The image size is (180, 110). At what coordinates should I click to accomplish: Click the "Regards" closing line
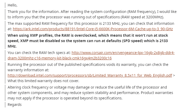click(x=15, y=105)
